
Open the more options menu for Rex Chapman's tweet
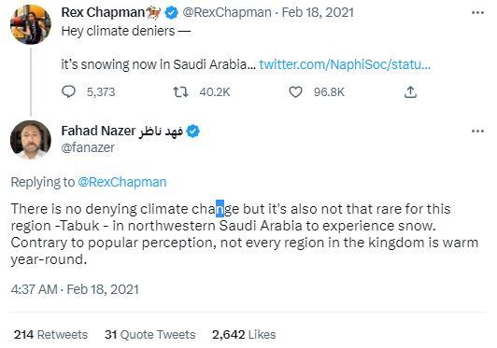(x=477, y=13)
